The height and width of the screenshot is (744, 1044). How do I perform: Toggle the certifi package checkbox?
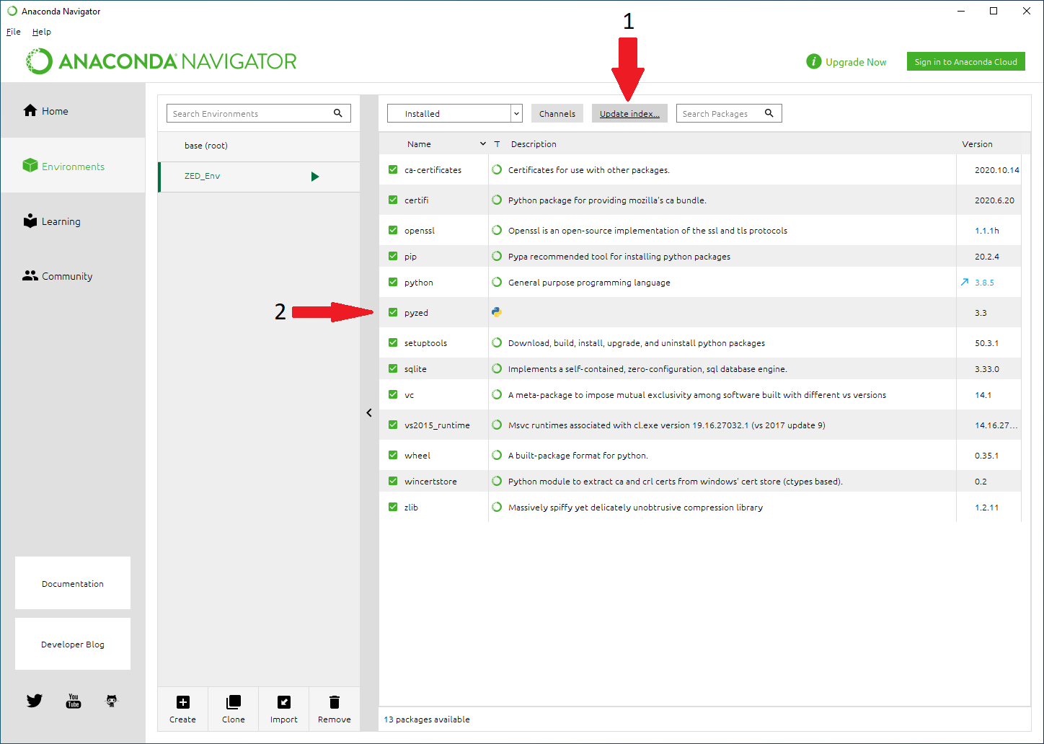(393, 200)
